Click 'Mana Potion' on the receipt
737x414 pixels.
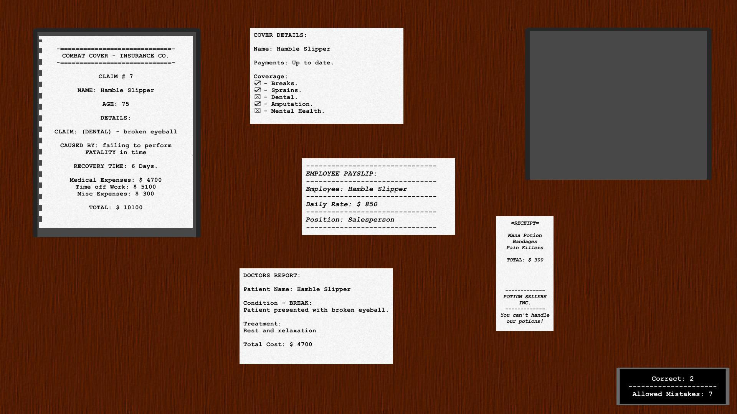[x=525, y=235]
